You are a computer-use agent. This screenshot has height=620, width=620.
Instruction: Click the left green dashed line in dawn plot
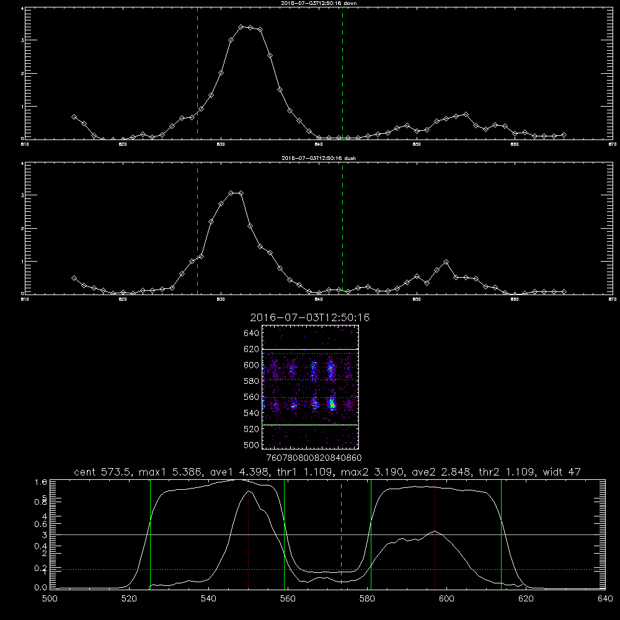(197, 73)
